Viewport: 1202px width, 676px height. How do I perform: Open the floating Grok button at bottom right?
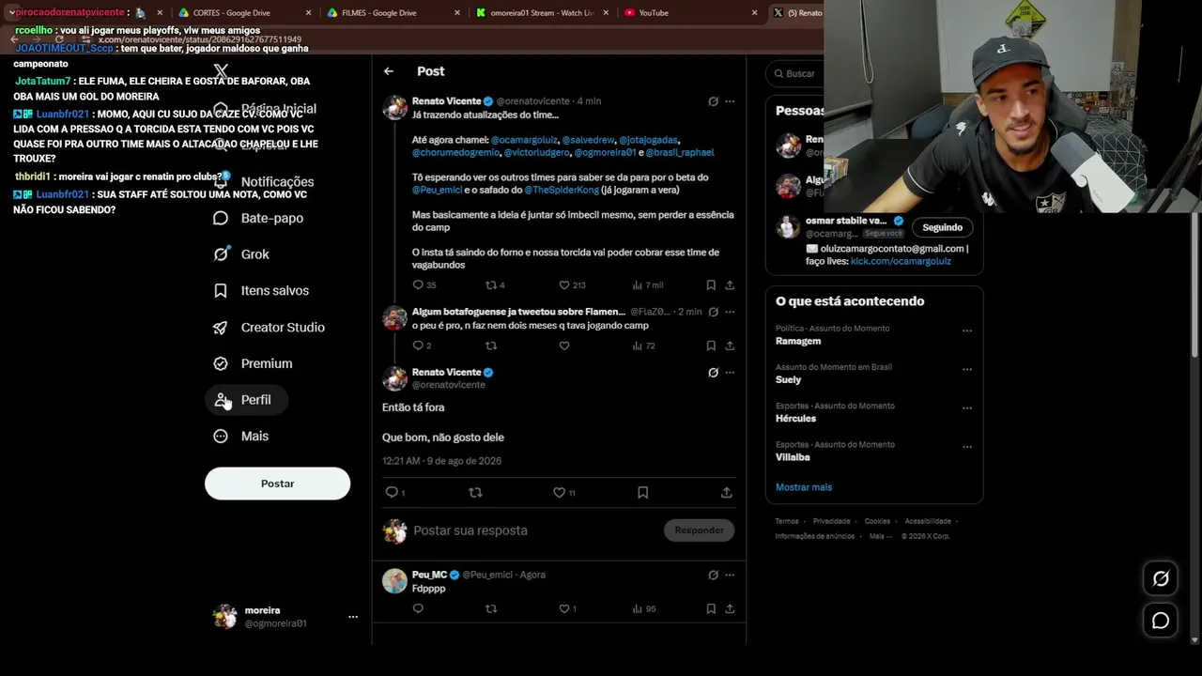tap(1161, 578)
